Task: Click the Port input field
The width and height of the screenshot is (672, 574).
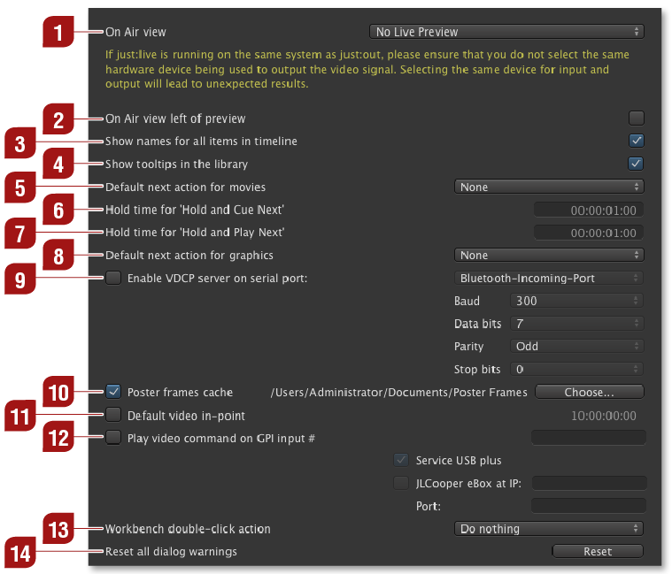Action: pyautogui.click(x=589, y=506)
